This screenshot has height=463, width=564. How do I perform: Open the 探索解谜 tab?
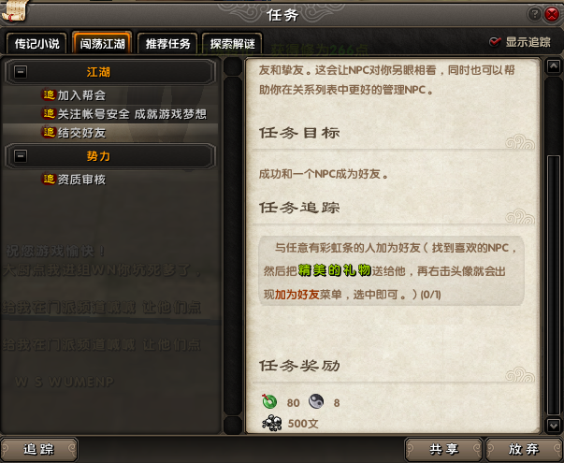coord(232,44)
